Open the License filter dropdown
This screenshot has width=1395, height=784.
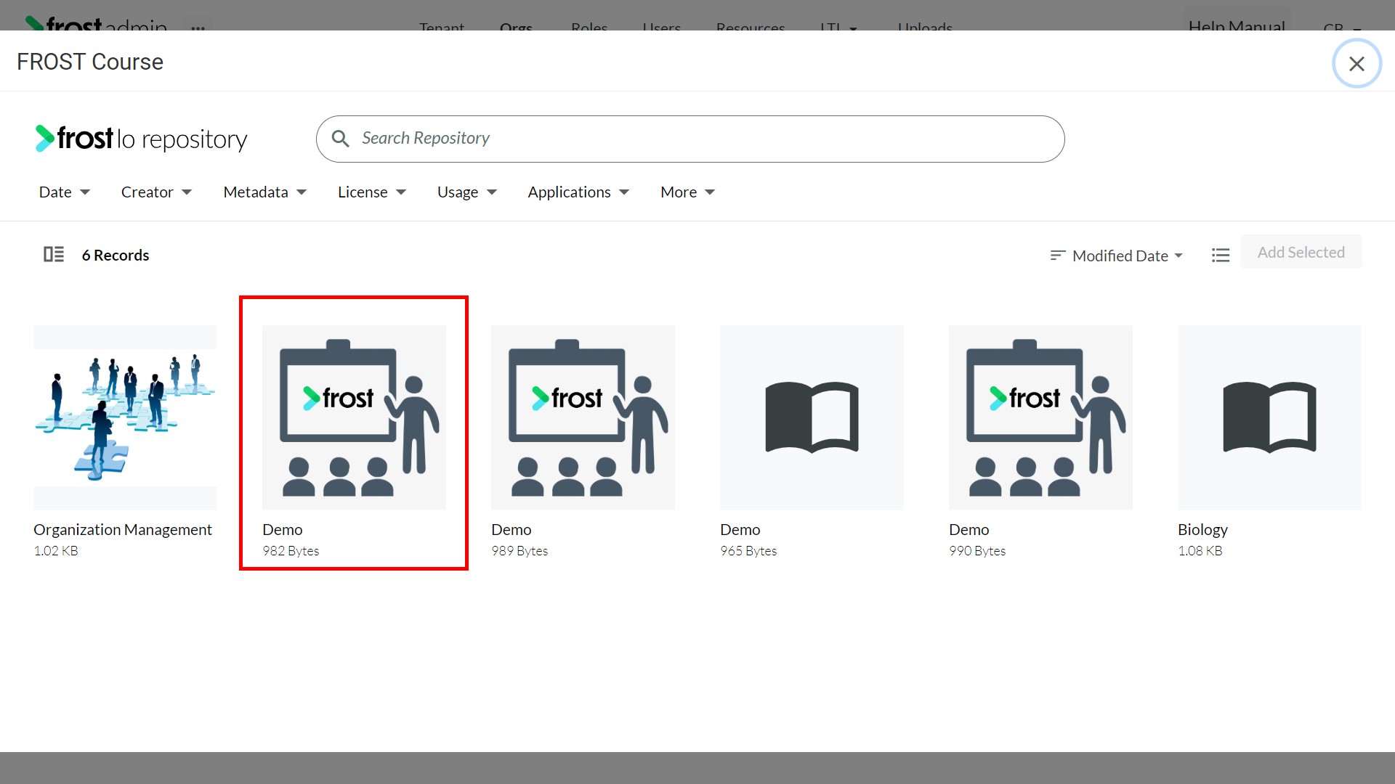point(371,192)
